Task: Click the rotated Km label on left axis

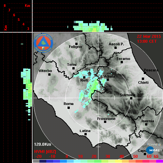Action: click(x=6, y=28)
